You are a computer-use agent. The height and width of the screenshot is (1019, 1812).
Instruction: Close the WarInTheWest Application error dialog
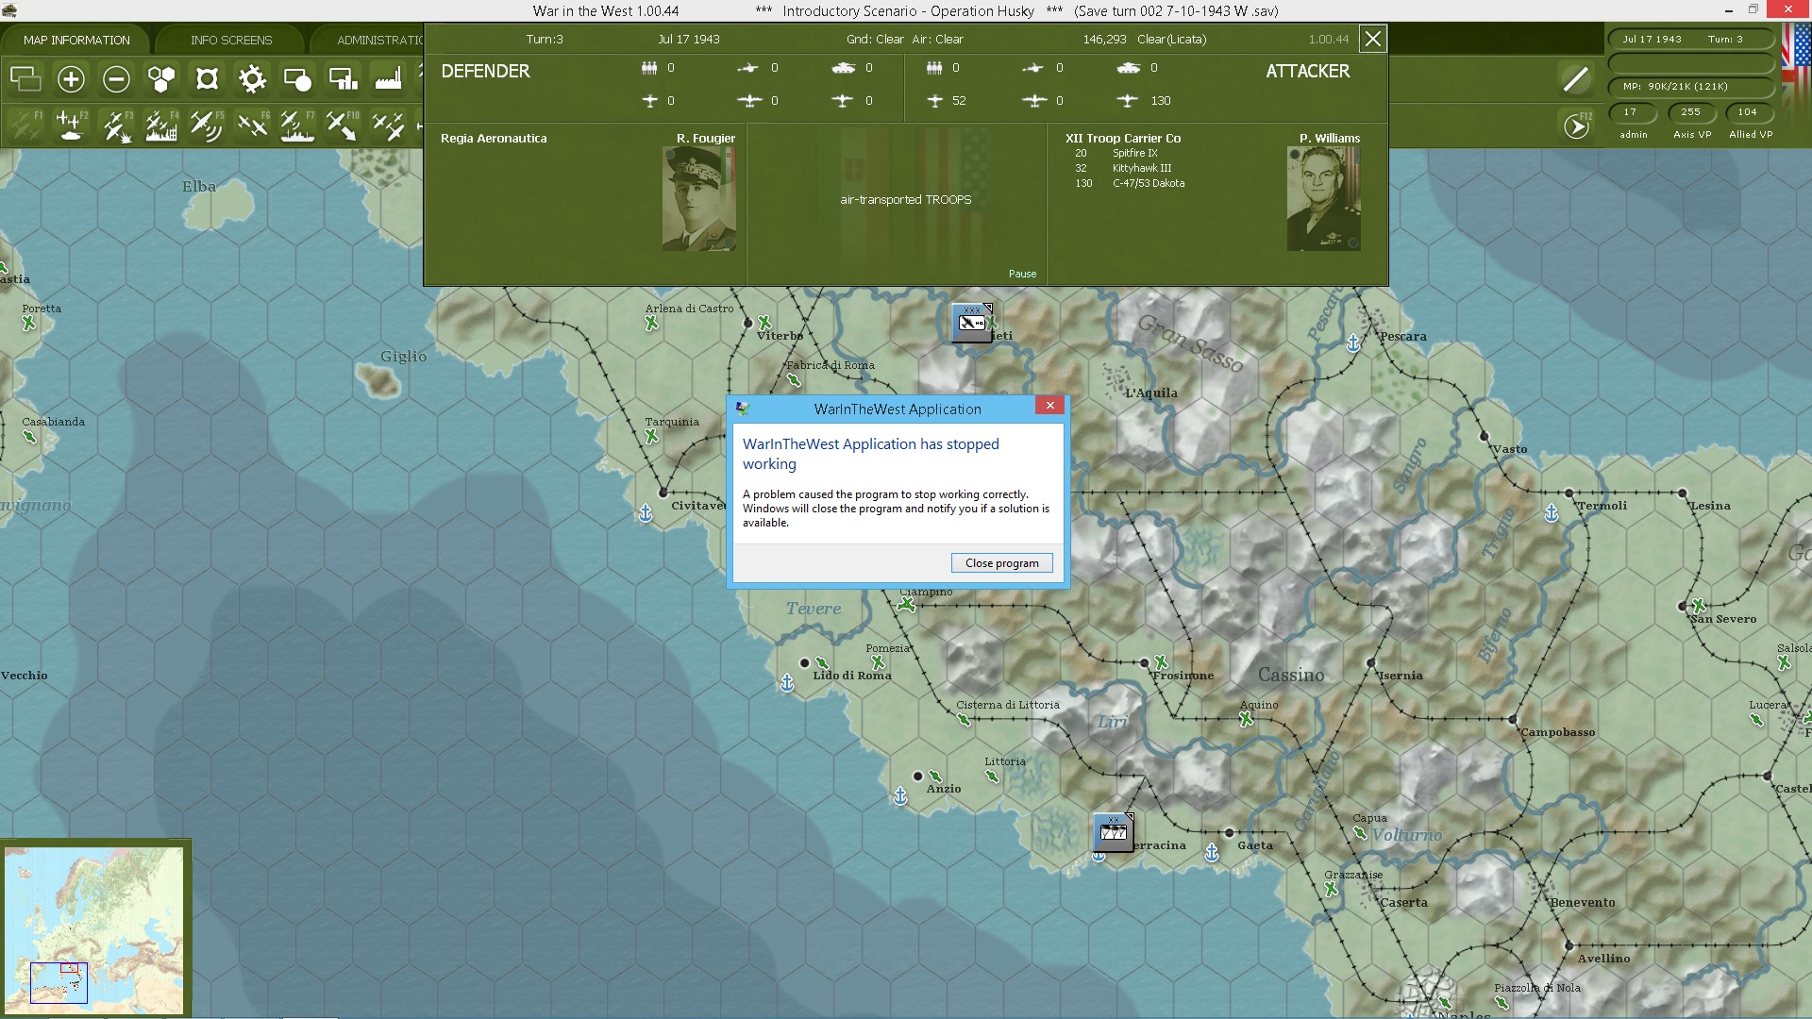(x=1049, y=406)
